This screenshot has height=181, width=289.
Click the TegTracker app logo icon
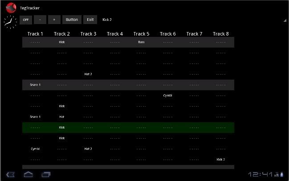11,8
